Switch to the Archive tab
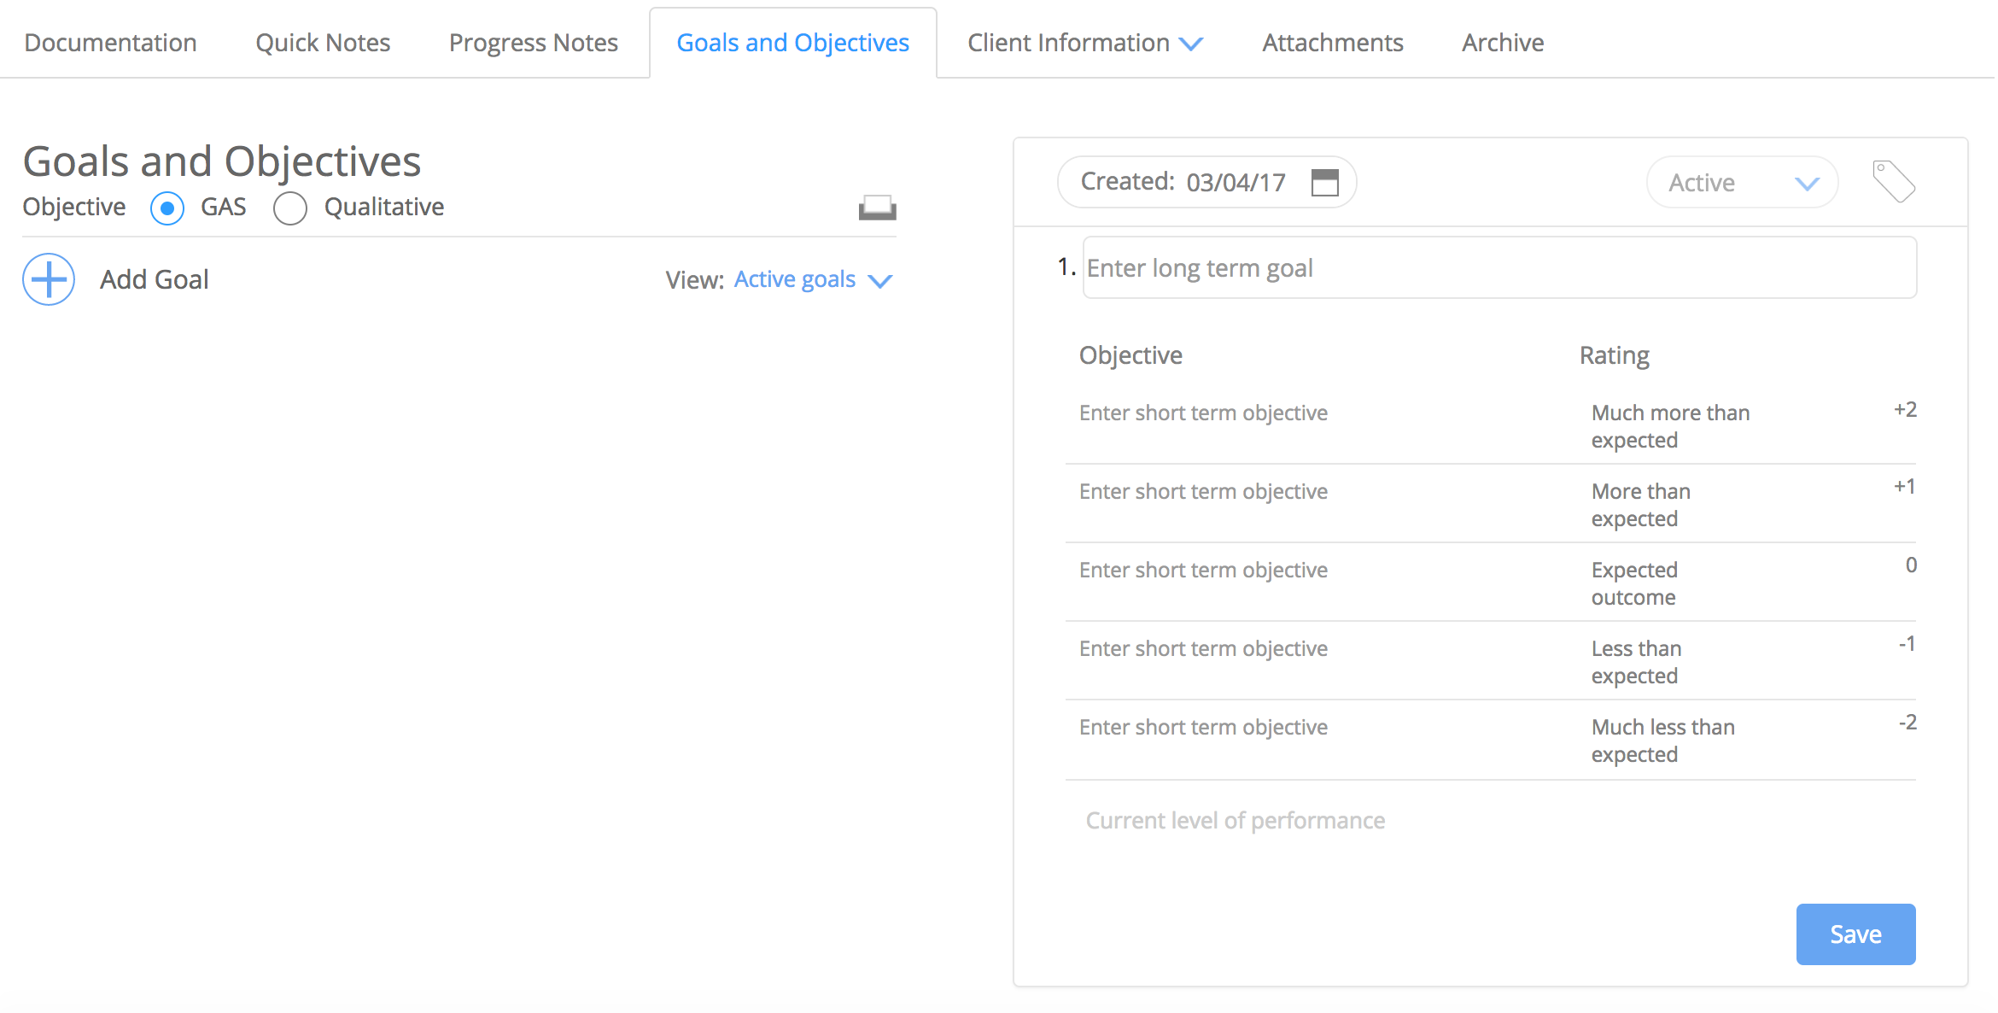Image resolution: width=1998 pixels, height=1013 pixels. (1502, 43)
